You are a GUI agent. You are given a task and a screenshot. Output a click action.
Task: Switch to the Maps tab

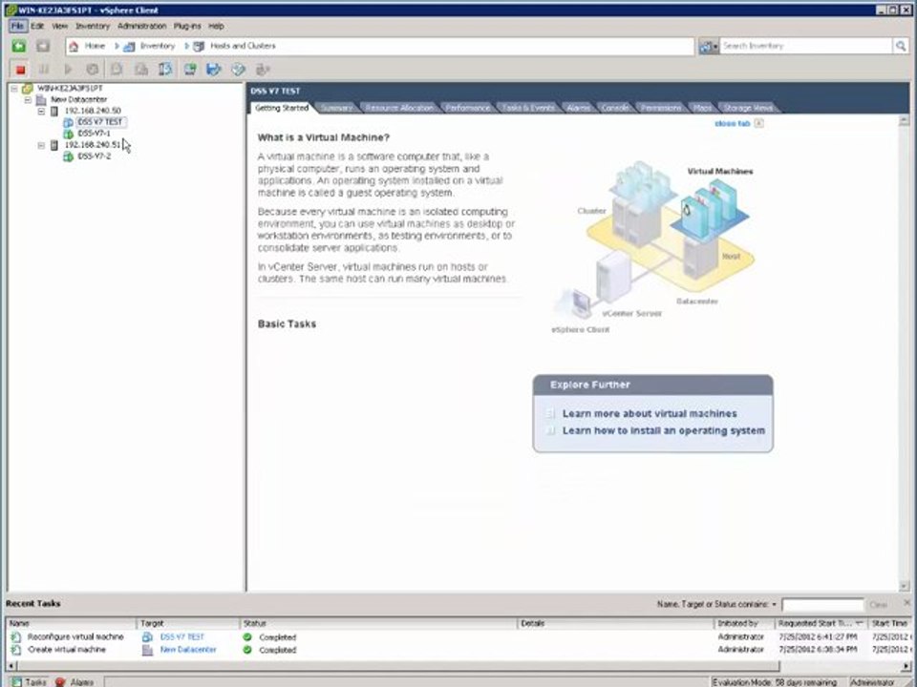[702, 108]
